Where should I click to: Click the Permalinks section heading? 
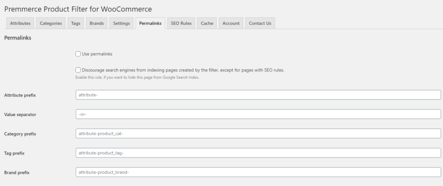[x=17, y=38]
